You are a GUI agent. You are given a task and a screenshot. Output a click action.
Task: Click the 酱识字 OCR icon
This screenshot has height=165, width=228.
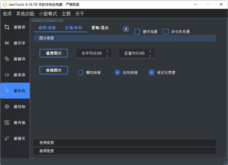7,43
